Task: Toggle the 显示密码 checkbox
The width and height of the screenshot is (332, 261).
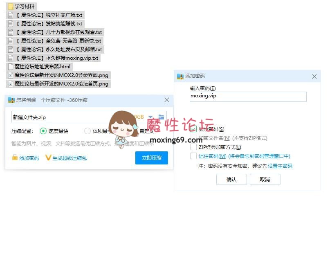Action: [x=193, y=128]
